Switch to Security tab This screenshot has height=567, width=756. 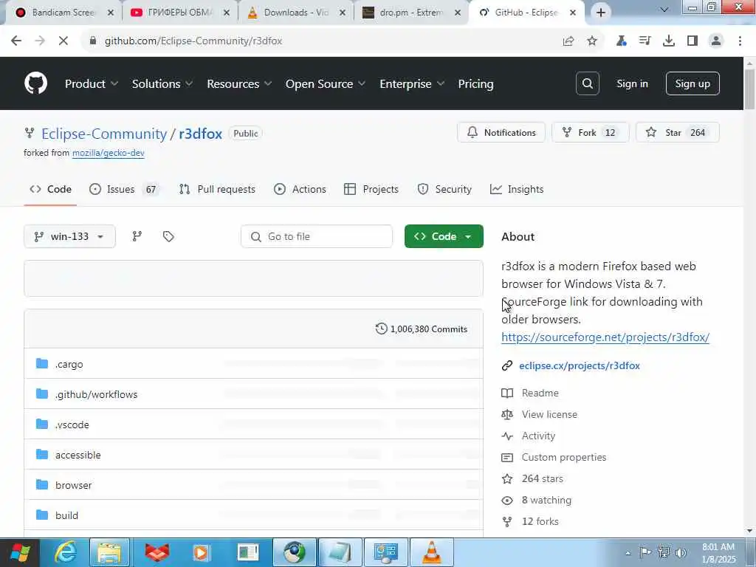[x=444, y=190]
